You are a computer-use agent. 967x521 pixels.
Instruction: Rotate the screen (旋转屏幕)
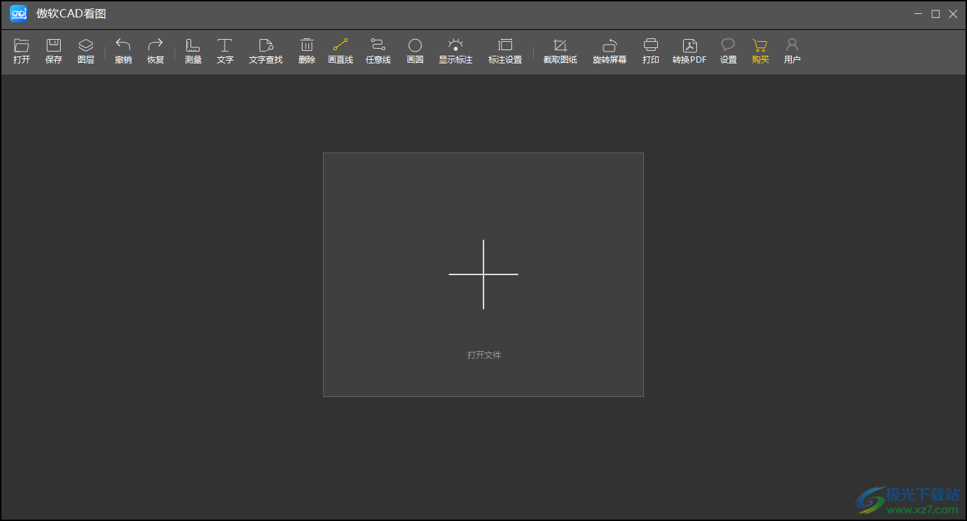pyautogui.click(x=610, y=46)
